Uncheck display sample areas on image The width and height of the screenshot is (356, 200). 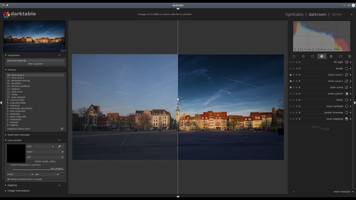[x=8, y=179]
